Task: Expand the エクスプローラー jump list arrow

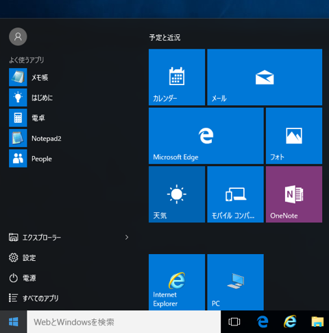Action: (x=127, y=238)
